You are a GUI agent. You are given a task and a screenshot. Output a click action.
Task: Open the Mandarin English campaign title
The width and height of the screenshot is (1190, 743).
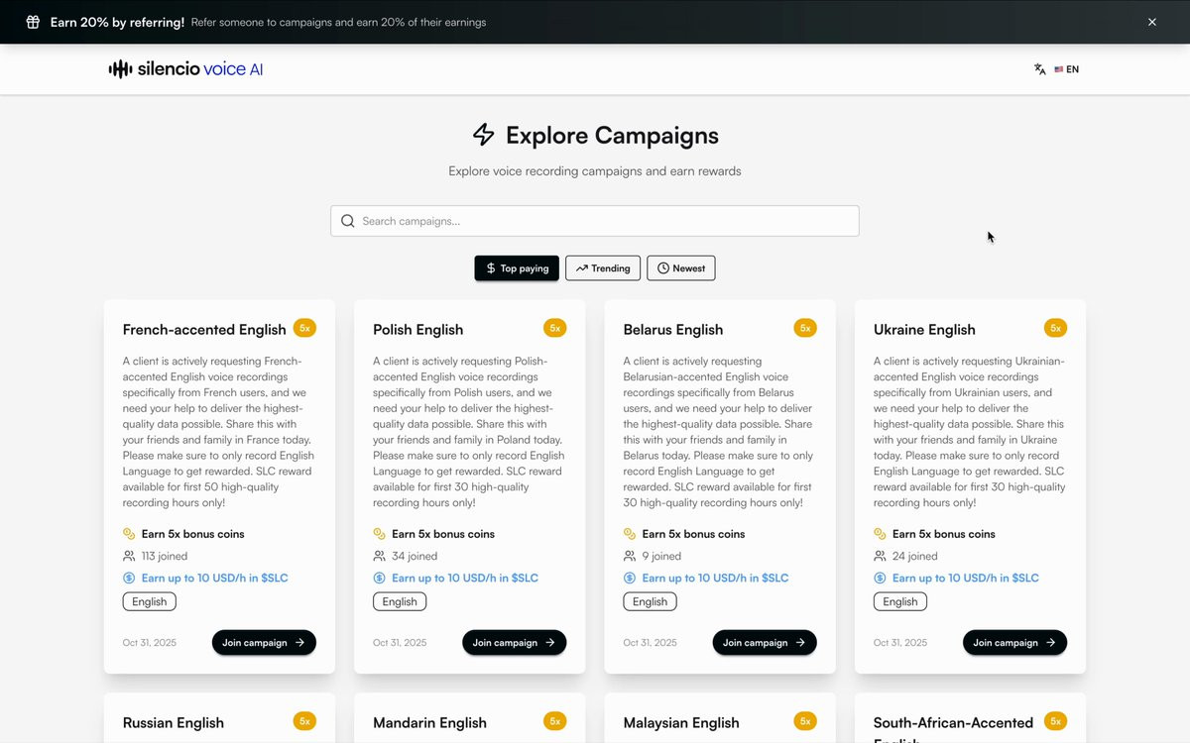point(429,723)
